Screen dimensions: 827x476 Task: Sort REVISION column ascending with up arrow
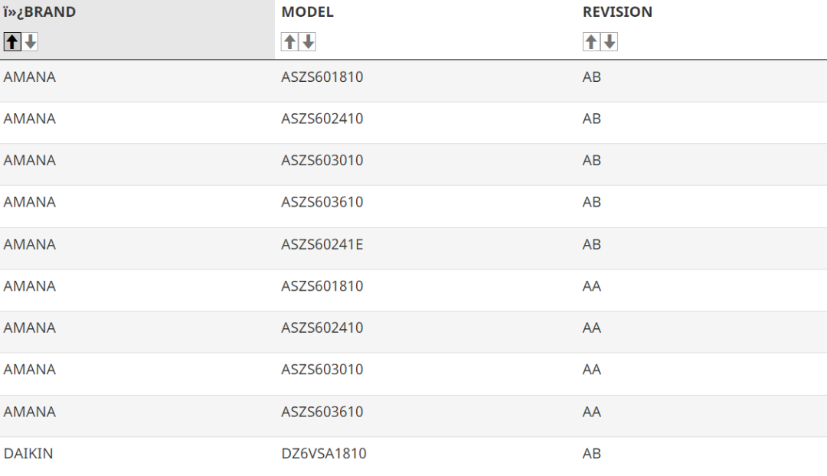(590, 41)
